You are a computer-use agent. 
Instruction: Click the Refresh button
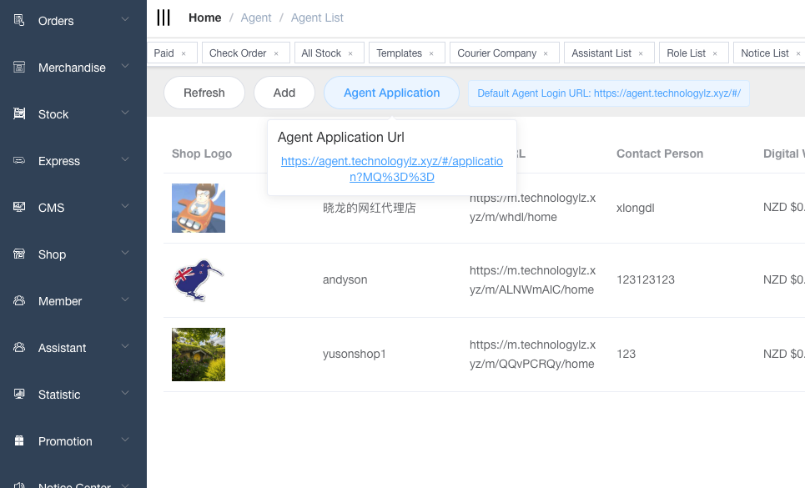pos(204,93)
